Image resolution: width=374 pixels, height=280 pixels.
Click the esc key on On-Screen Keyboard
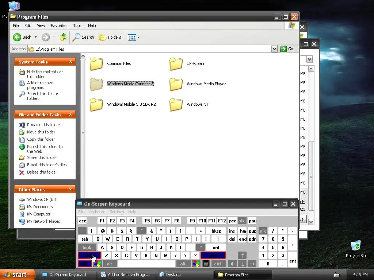pyautogui.click(x=83, y=221)
